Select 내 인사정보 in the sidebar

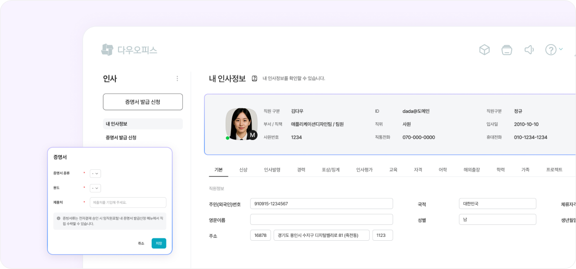[143, 124]
